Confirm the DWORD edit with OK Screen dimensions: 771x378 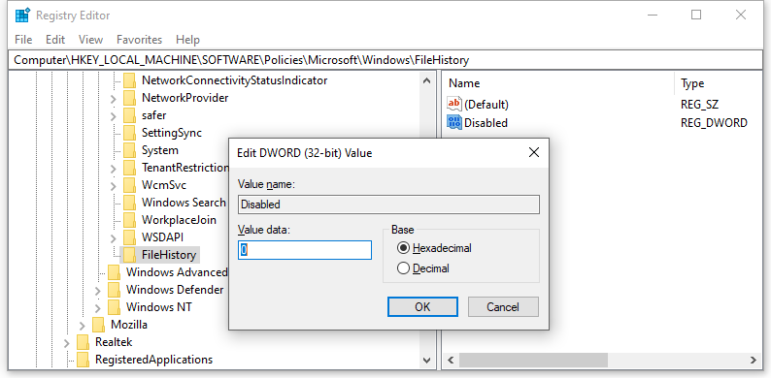pos(422,307)
